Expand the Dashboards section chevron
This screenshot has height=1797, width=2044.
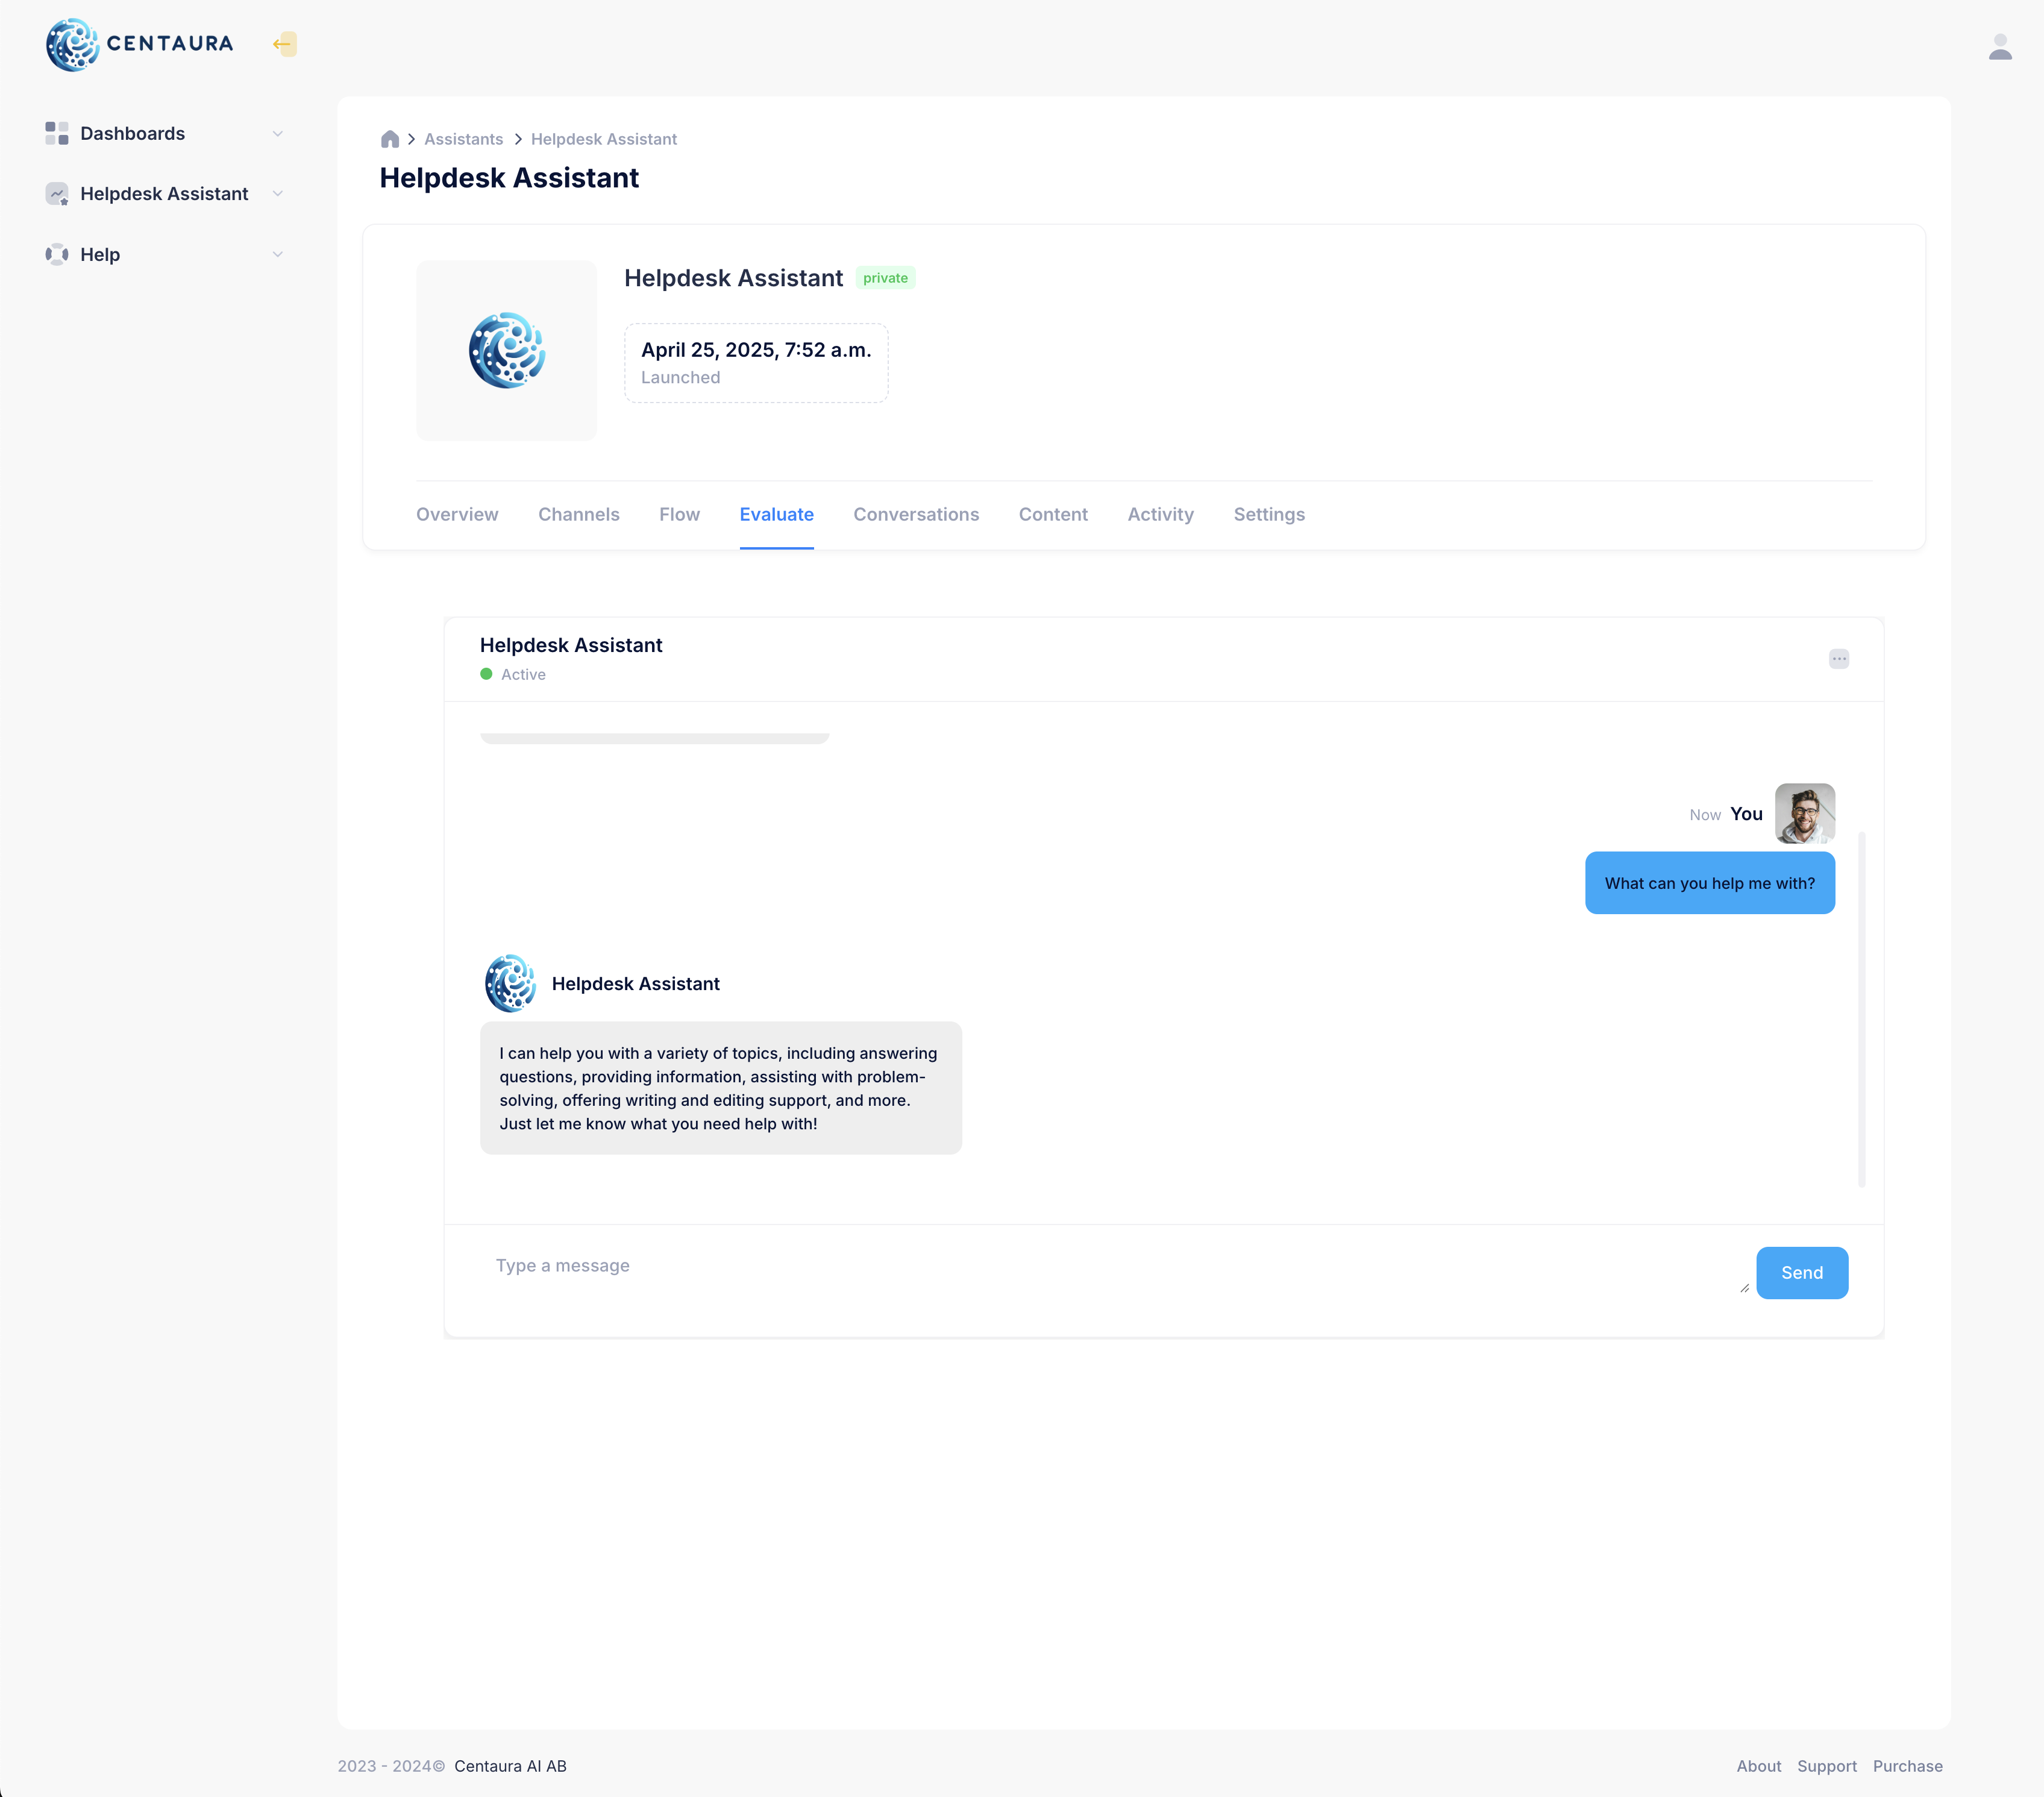(x=278, y=133)
